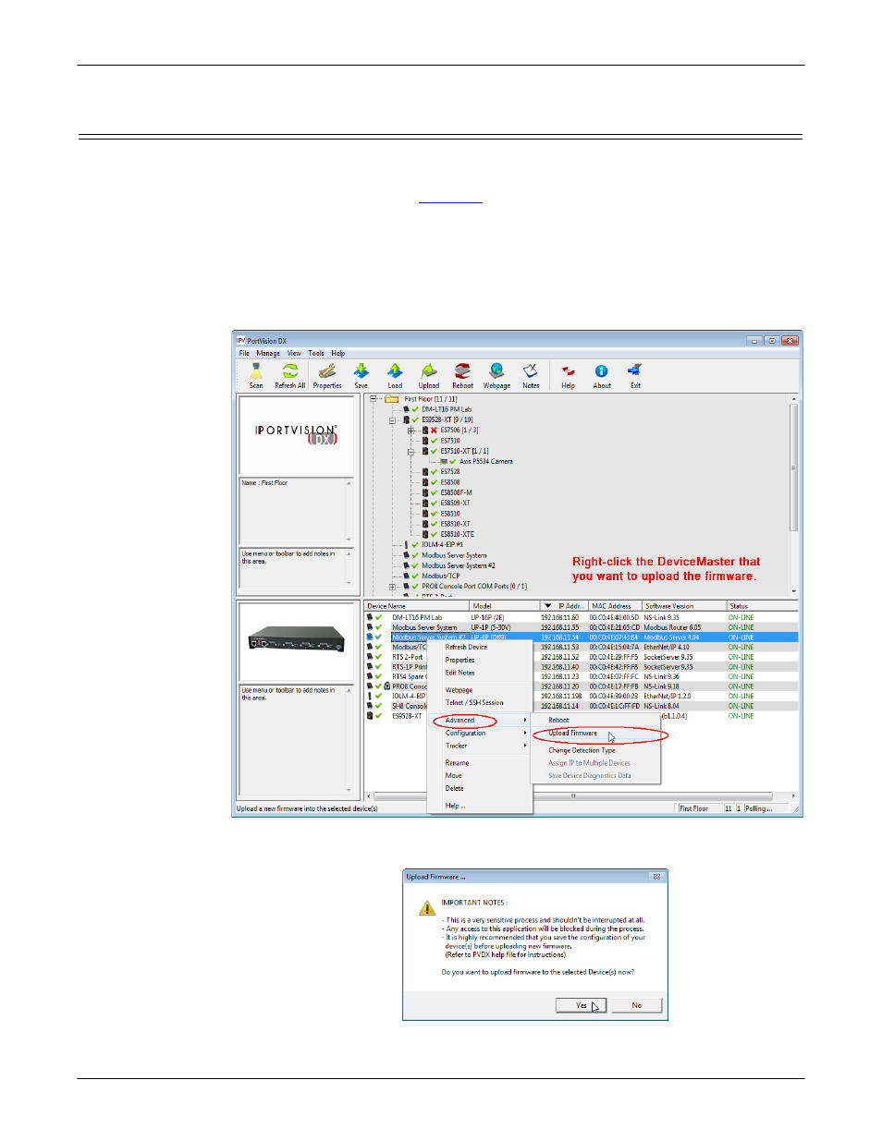The width and height of the screenshot is (882, 1141).
Task: Open the Help menu in menu bar
Action: coord(338,353)
